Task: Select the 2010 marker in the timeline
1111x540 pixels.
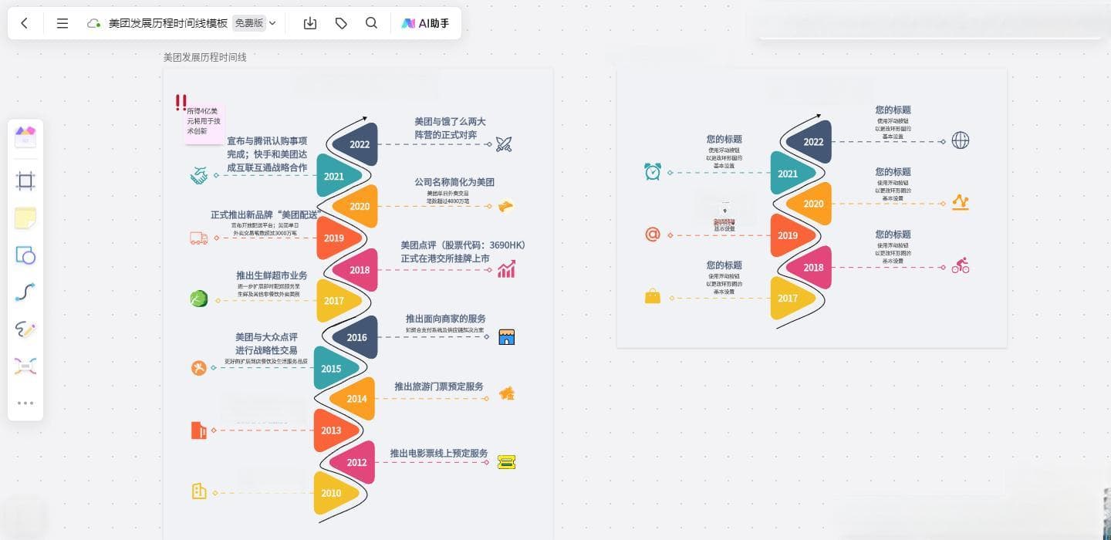Action: pos(335,494)
